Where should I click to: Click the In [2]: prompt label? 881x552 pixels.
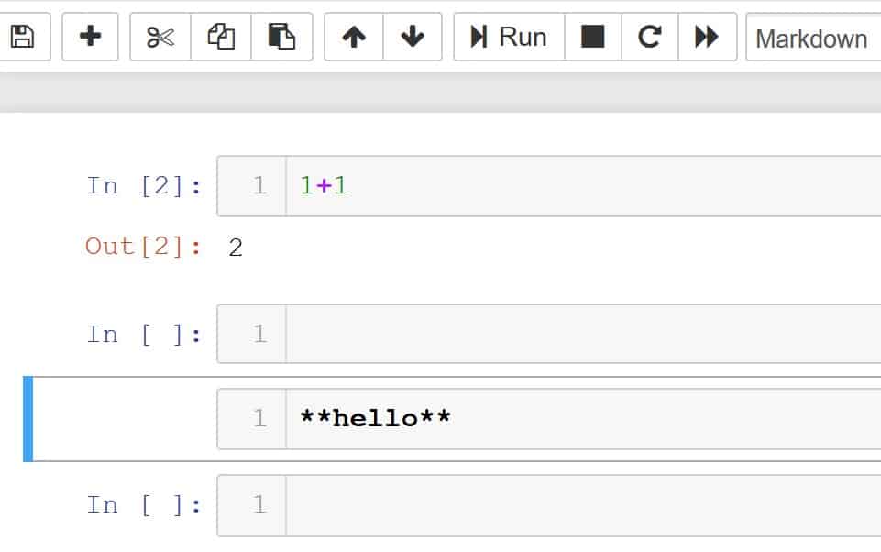point(144,185)
